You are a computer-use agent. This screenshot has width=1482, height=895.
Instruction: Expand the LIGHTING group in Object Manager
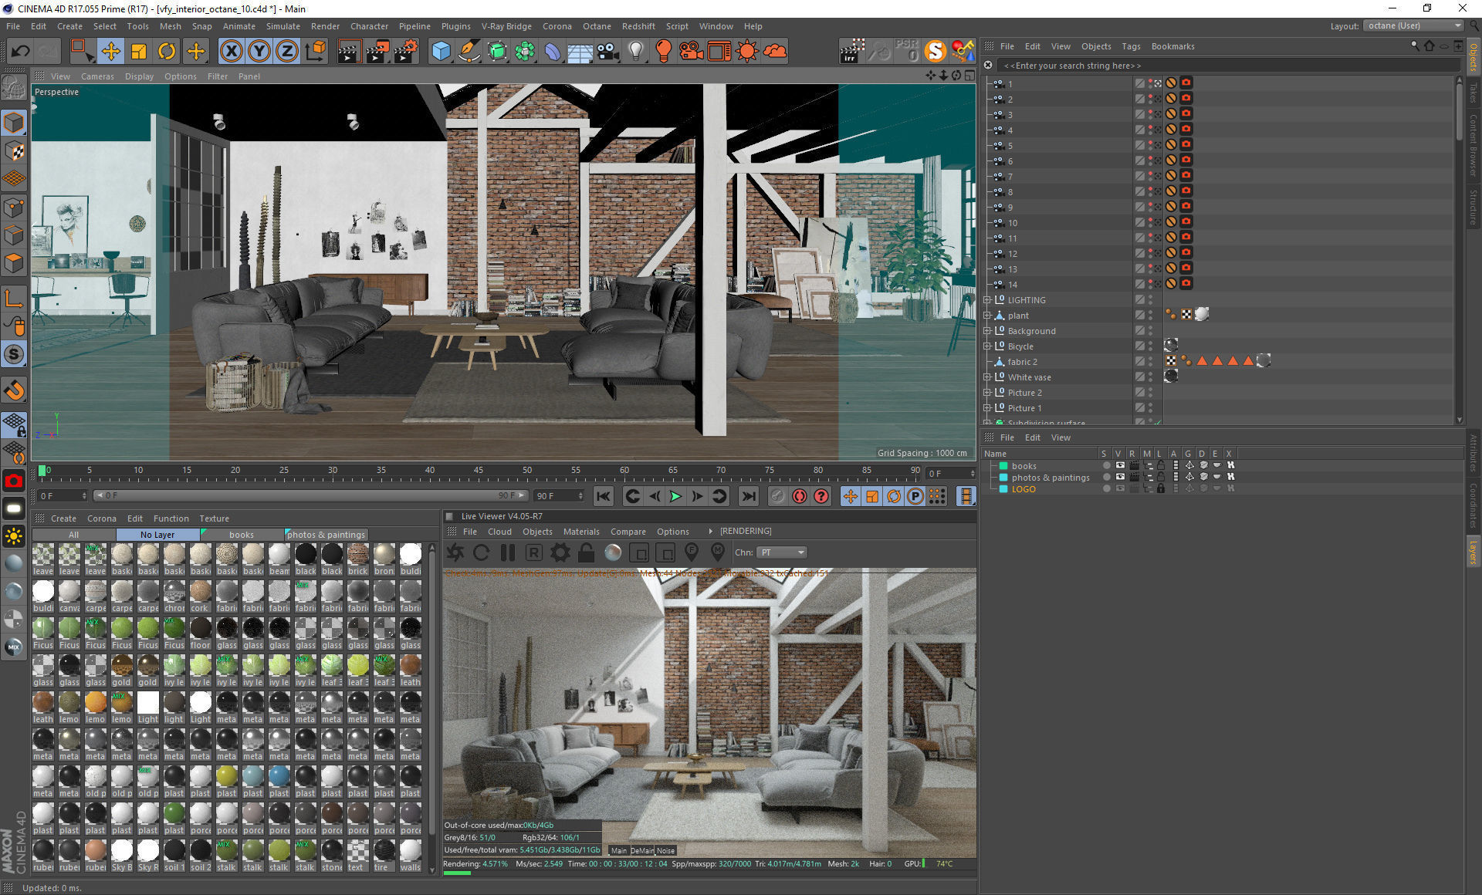click(987, 300)
